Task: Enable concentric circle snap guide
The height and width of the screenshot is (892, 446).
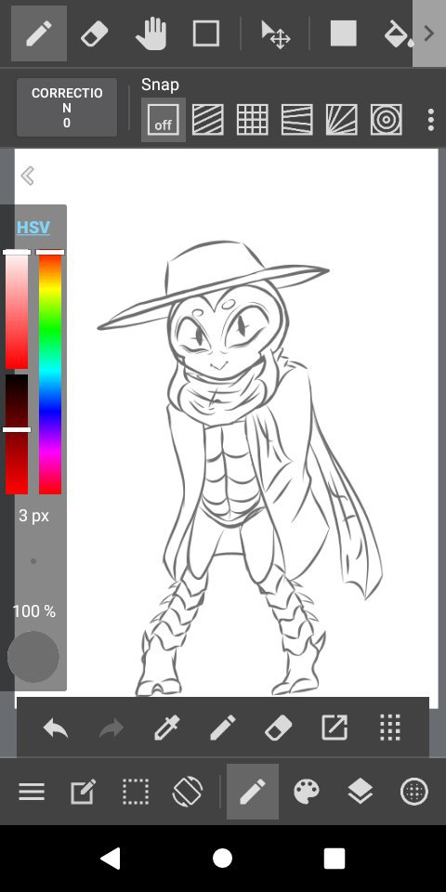Action: point(387,120)
